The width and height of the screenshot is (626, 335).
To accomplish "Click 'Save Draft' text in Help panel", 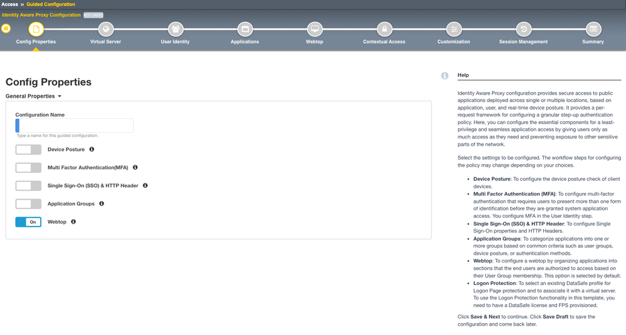I will [x=555, y=317].
